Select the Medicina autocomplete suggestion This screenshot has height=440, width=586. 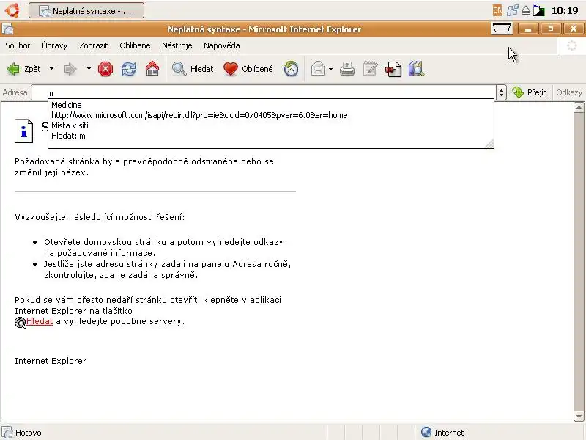point(271,105)
